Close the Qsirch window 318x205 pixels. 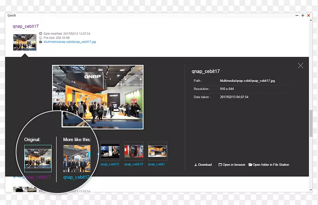coord(308,15)
